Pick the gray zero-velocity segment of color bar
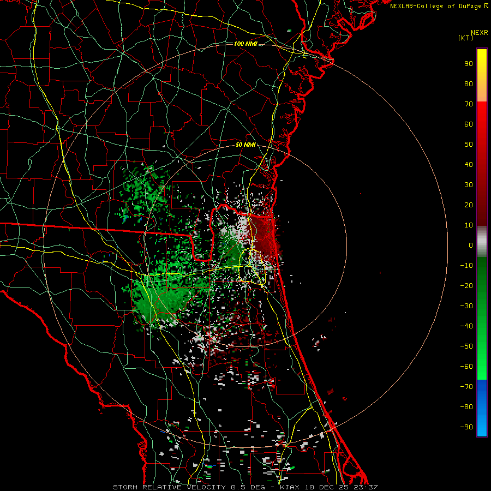The image size is (491, 491). coord(482,242)
